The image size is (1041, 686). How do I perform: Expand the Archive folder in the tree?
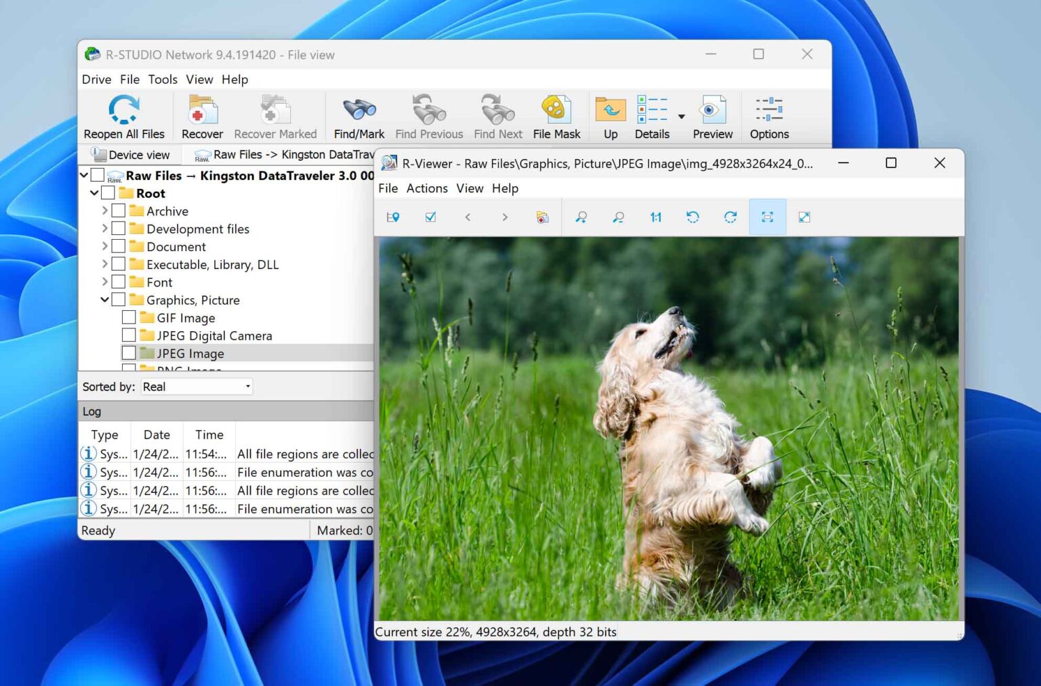(x=104, y=211)
